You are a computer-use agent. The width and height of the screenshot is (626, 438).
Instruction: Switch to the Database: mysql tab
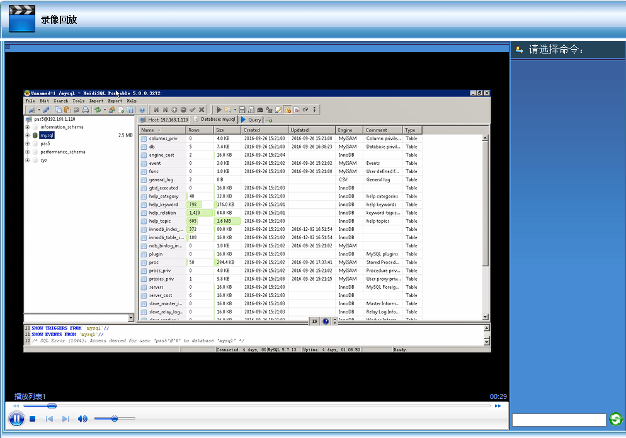pyautogui.click(x=214, y=120)
